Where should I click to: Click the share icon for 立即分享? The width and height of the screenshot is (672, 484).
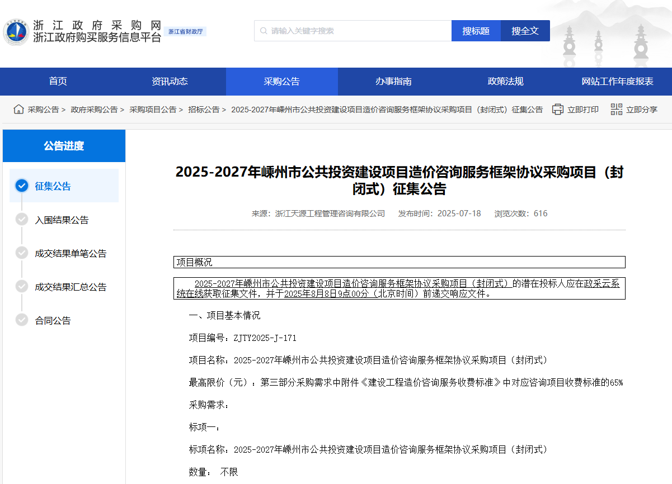617,109
